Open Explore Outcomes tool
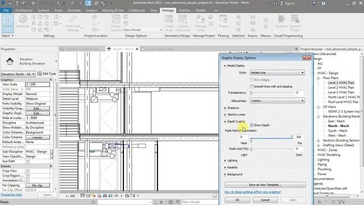This screenshot has height=205, width=364. pyautogui.click(x=183, y=23)
